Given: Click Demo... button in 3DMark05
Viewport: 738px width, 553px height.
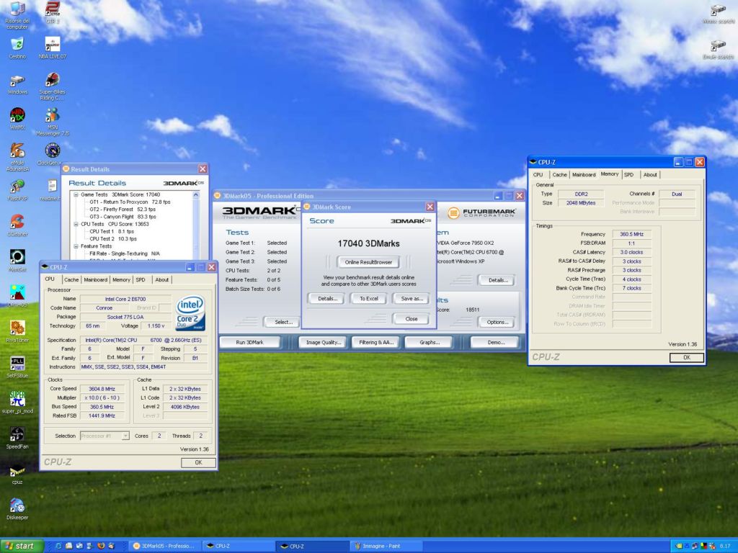Looking at the screenshot, I should click(496, 342).
